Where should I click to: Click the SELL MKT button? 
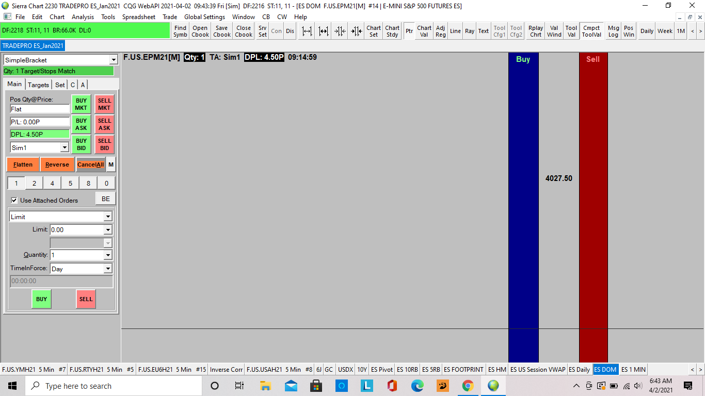click(104, 104)
